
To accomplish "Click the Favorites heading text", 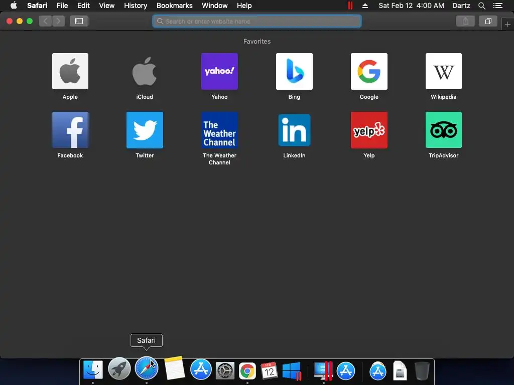I will tap(257, 41).
